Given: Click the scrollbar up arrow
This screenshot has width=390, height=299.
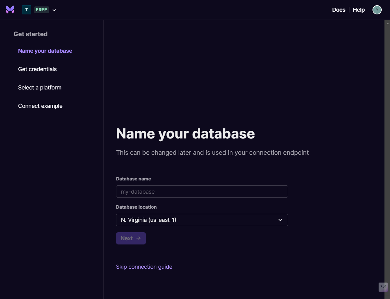Looking at the screenshot, I should (x=387, y=23).
